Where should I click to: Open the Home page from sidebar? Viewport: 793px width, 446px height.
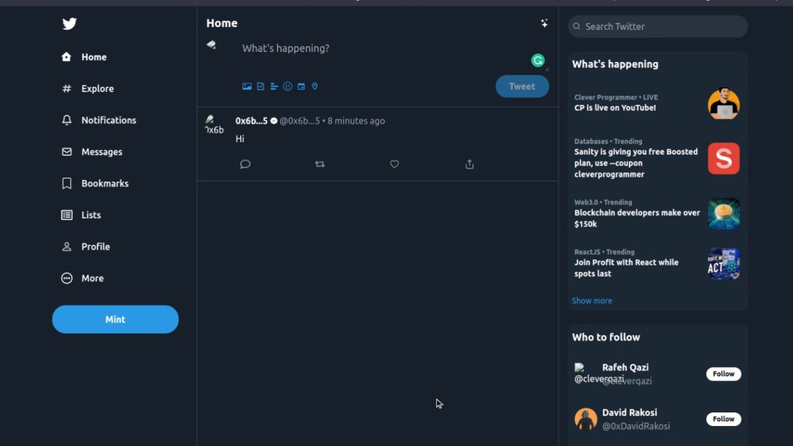[x=85, y=57]
